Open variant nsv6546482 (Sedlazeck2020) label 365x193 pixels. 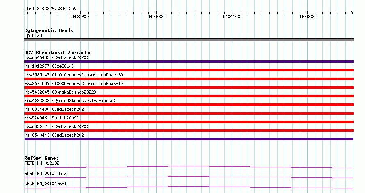click(x=57, y=57)
